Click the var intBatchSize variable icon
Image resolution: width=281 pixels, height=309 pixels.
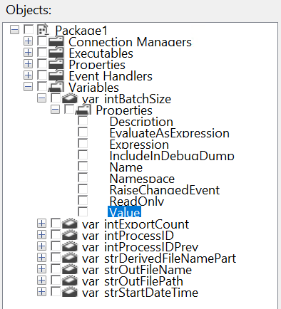click(69, 98)
